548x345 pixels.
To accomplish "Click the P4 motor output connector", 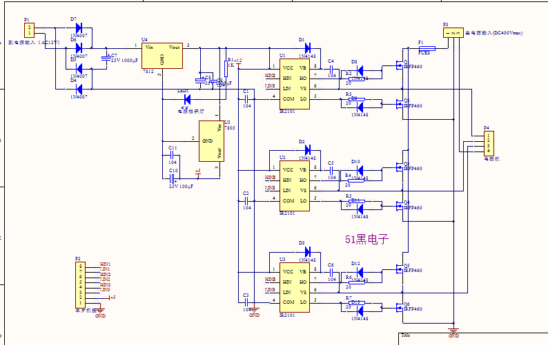I will tap(489, 143).
